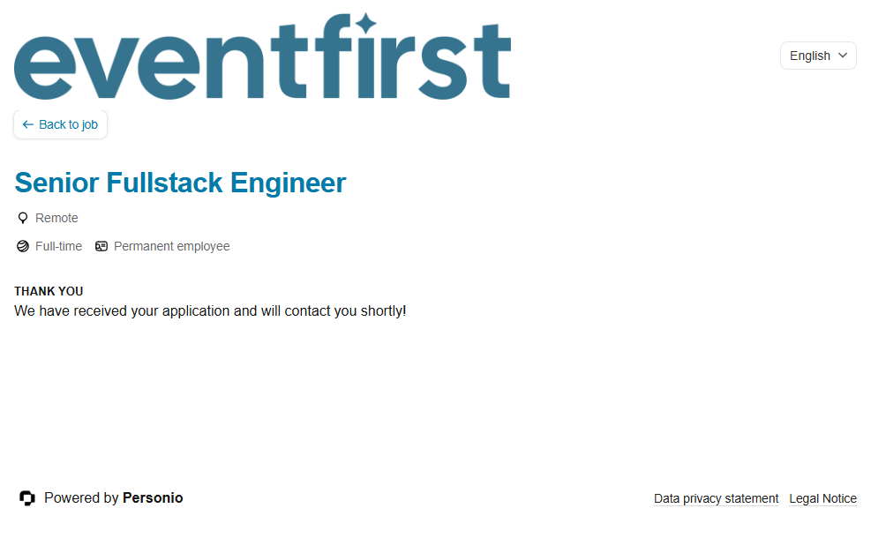Click the location pin icon
This screenshot has width=871, height=553.
pos(23,218)
